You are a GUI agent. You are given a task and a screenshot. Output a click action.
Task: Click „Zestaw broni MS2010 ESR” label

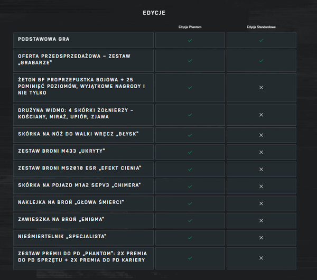(80, 168)
